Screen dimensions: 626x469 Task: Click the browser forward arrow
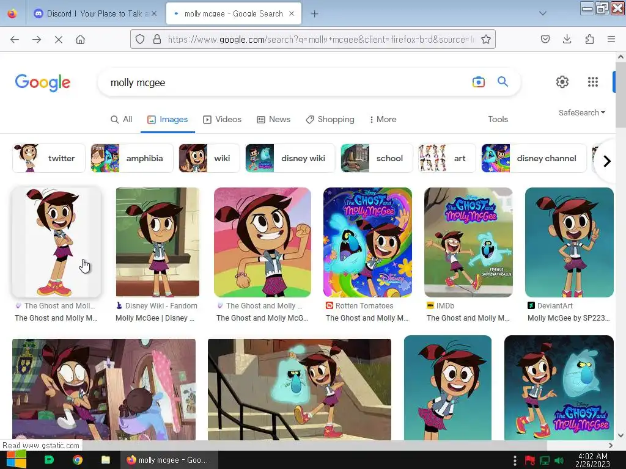pyautogui.click(x=36, y=40)
